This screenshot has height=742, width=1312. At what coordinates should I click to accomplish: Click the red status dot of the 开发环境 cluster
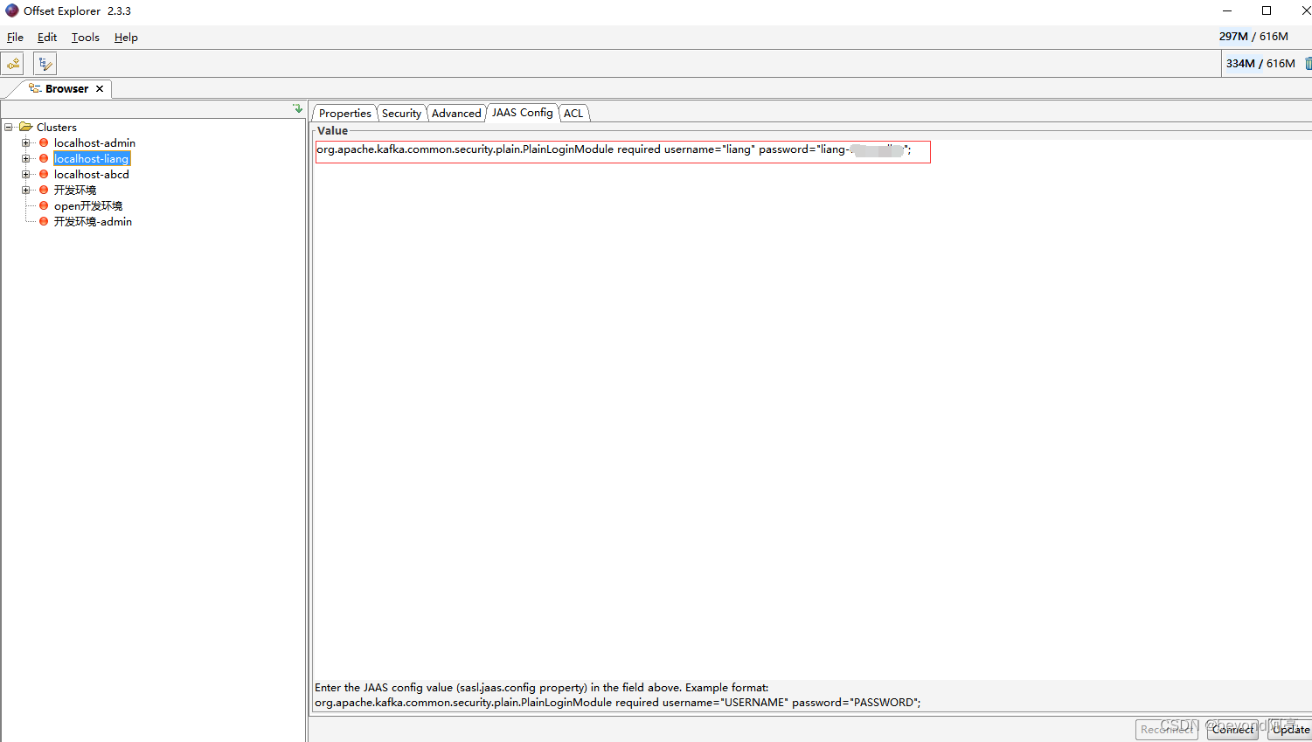(x=44, y=190)
